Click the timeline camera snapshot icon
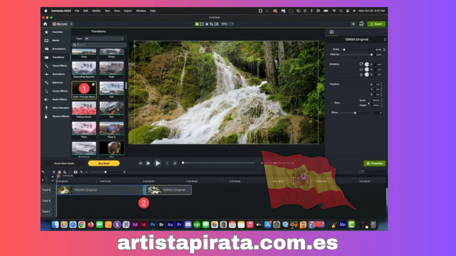The height and width of the screenshot is (256, 456). 76,172
